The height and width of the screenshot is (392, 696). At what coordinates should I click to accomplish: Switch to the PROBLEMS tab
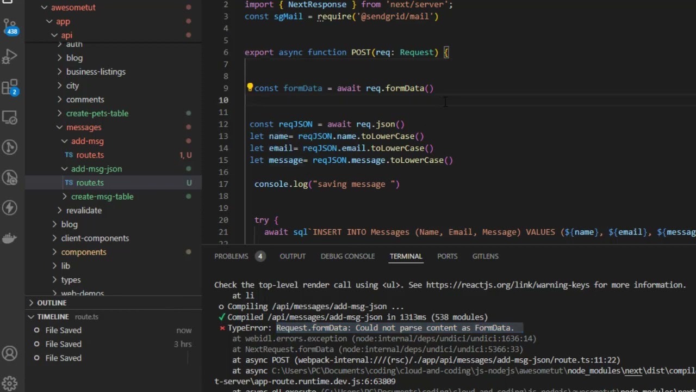[231, 256]
